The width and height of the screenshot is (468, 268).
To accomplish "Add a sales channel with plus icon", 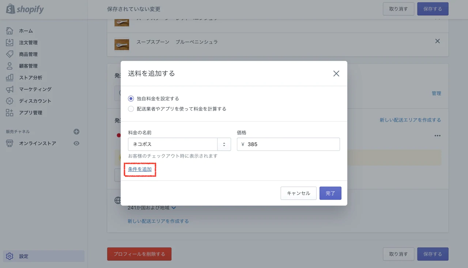I will point(76,132).
